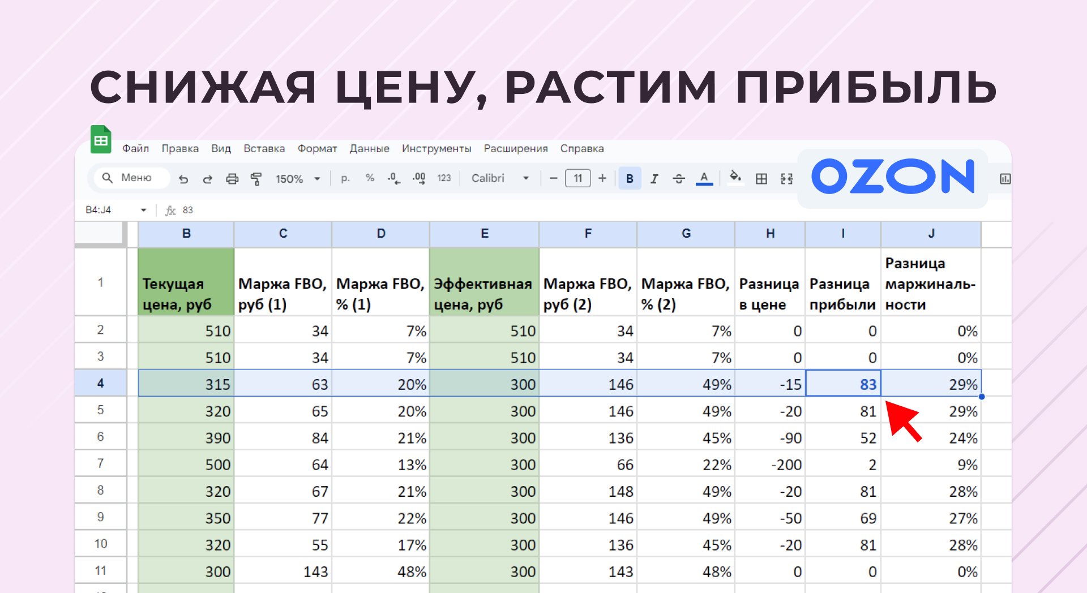
Task: Apply percent format icon
Action: tap(370, 178)
